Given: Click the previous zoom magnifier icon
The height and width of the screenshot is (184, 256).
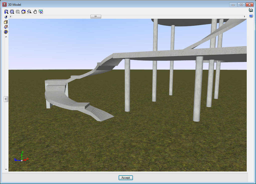Looking at the screenshot, I should 6,12.
